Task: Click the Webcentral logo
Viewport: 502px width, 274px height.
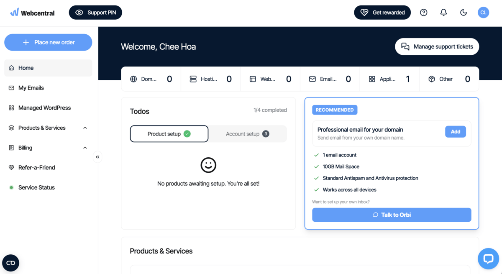Action: click(x=32, y=13)
